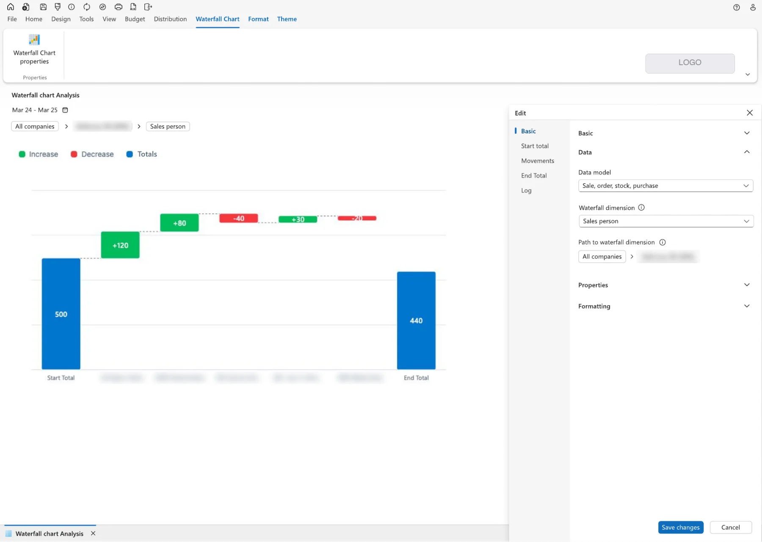Image resolution: width=762 pixels, height=542 pixels.
Task: Open Waterfall Chart properties
Action: tap(34, 50)
